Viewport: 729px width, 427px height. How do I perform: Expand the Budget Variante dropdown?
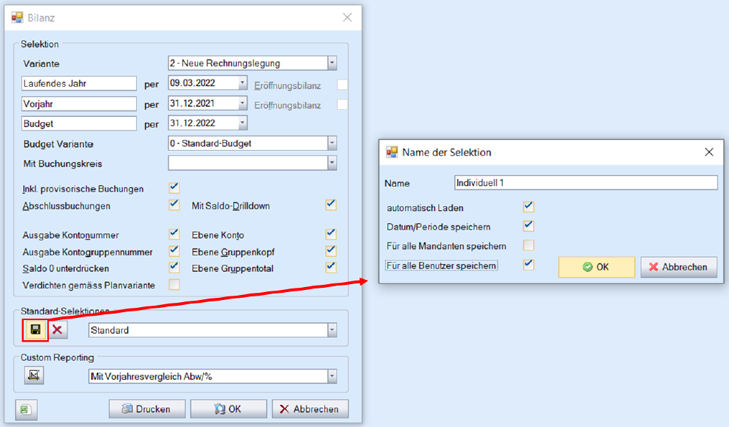pos(332,144)
